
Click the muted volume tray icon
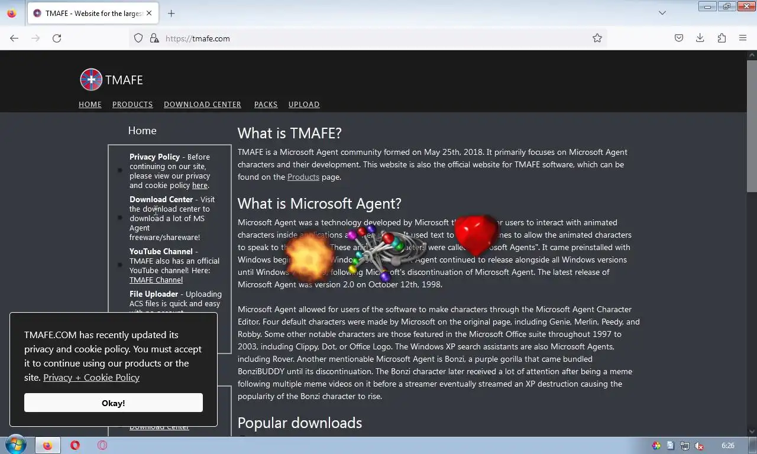pyautogui.click(x=698, y=446)
